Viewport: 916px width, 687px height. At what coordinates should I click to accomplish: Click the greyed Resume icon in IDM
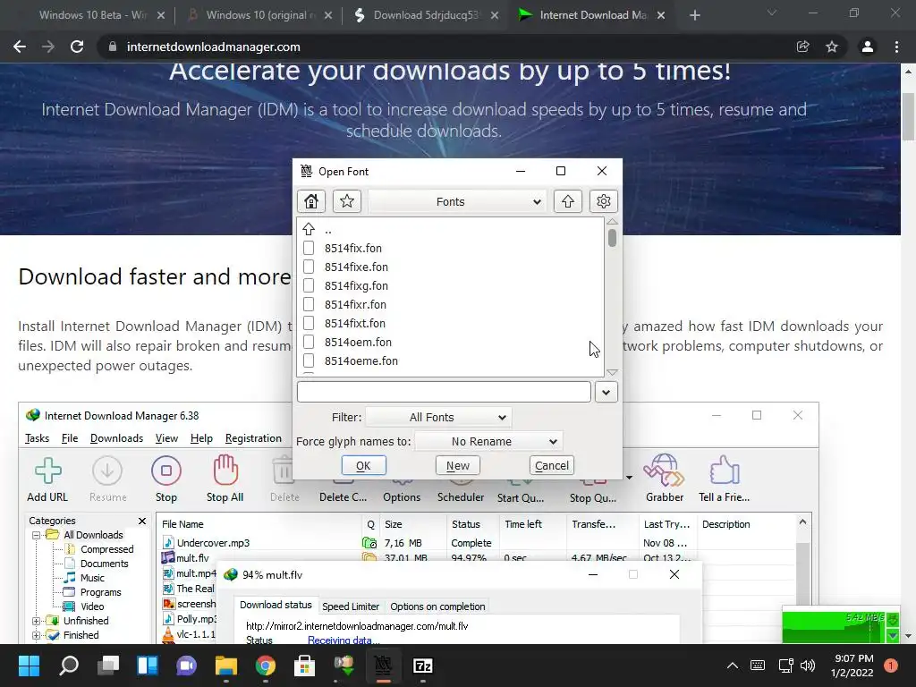pyautogui.click(x=107, y=471)
